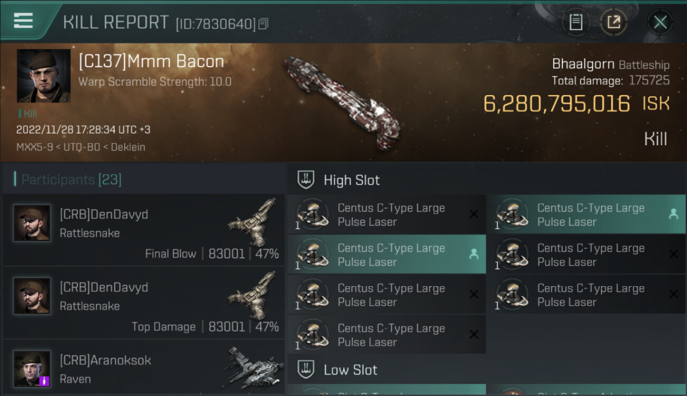Select the Bhaalgorn Battleship ship name

point(610,64)
